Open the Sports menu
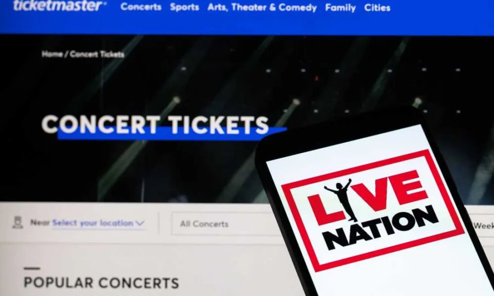The width and height of the screenshot is (494, 296). pyautogui.click(x=185, y=7)
